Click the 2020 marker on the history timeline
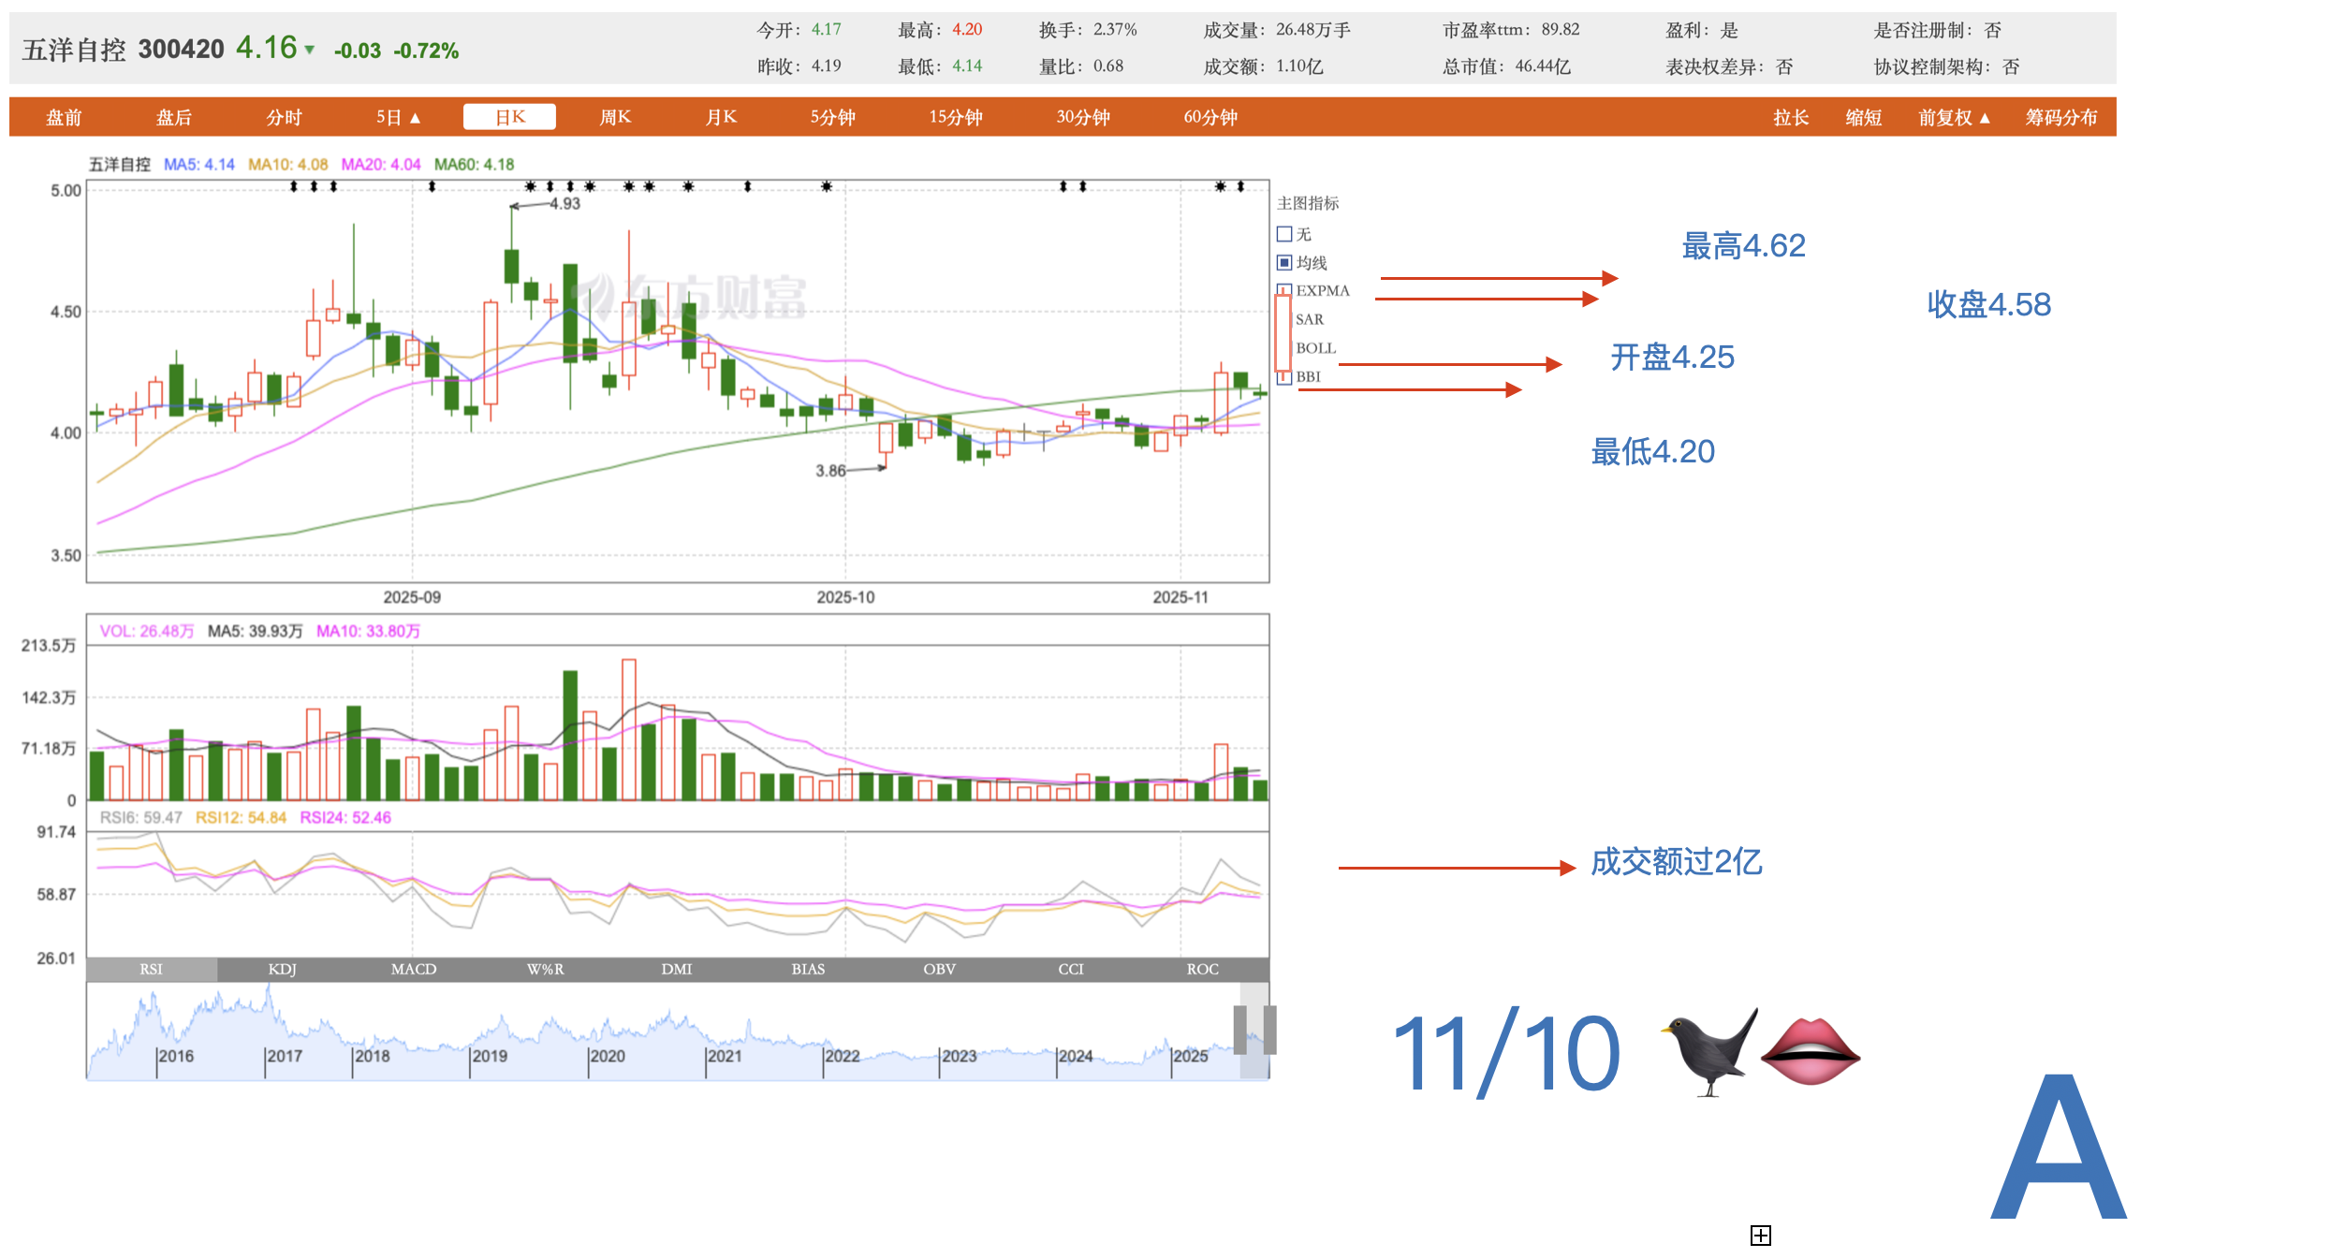Image resolution: width=2346 pixels, height=1258 pixels. click(x=607, y=1056)
